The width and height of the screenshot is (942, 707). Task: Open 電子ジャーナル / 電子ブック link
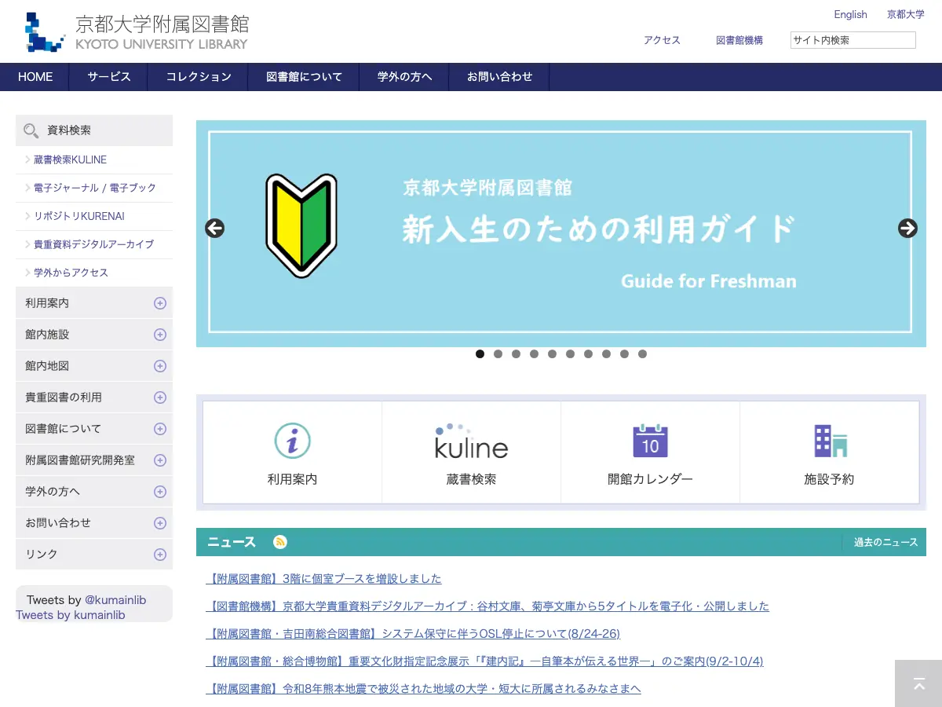[x=95, y=188]
